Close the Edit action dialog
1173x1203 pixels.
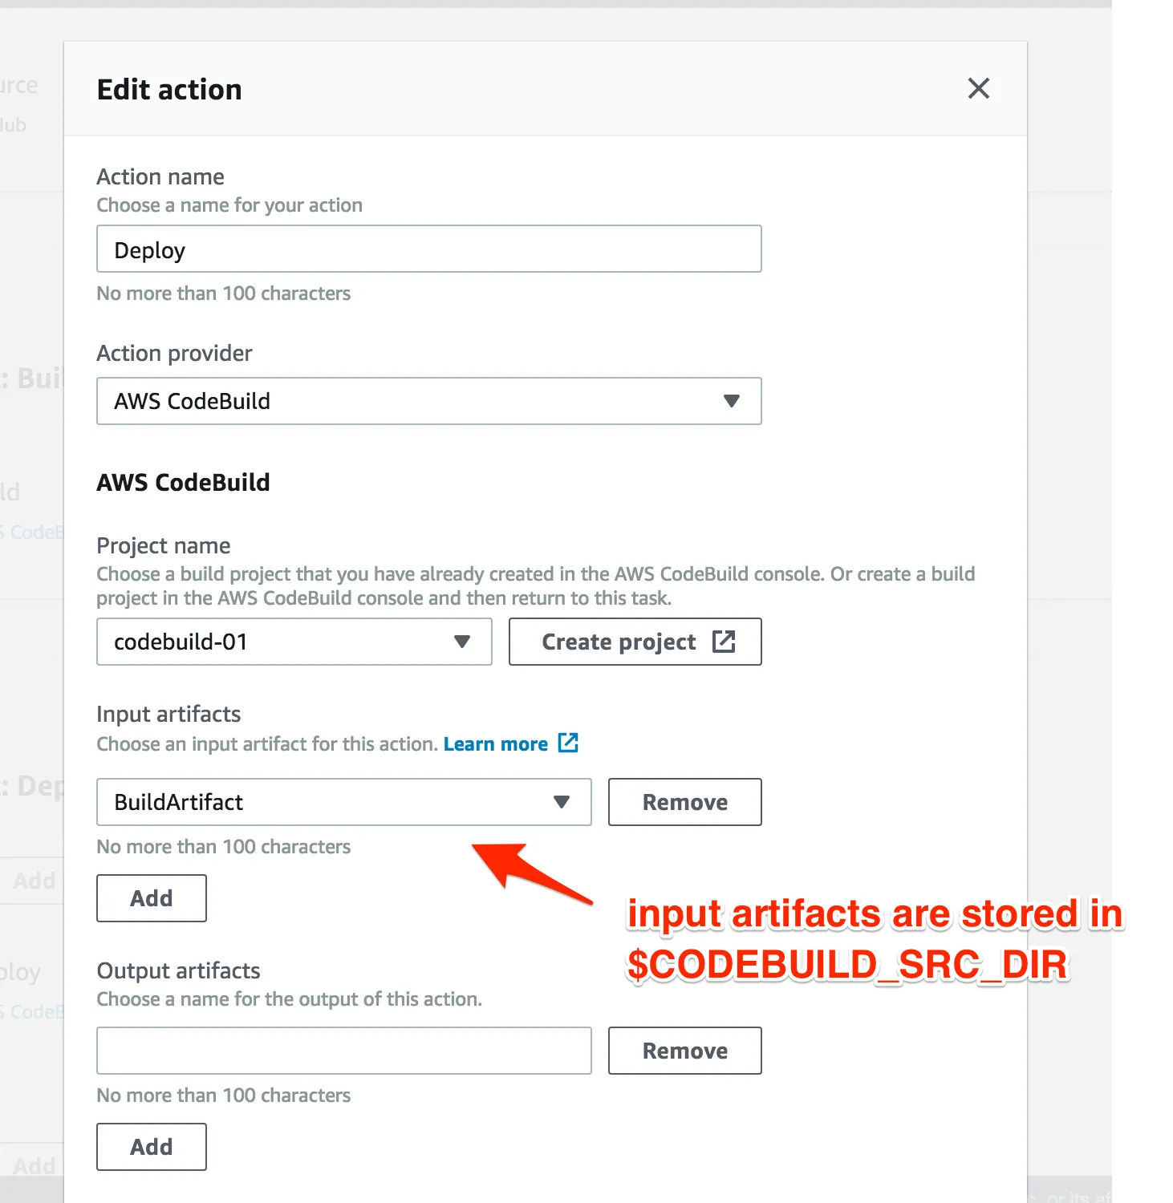coord(978,88)
